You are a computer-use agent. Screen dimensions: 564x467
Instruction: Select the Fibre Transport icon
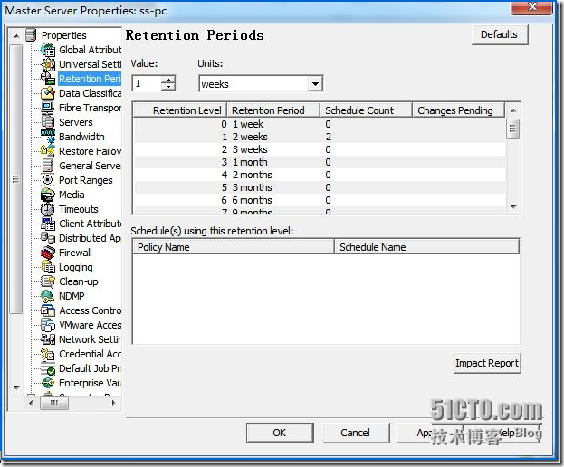(x=49, y=109)
